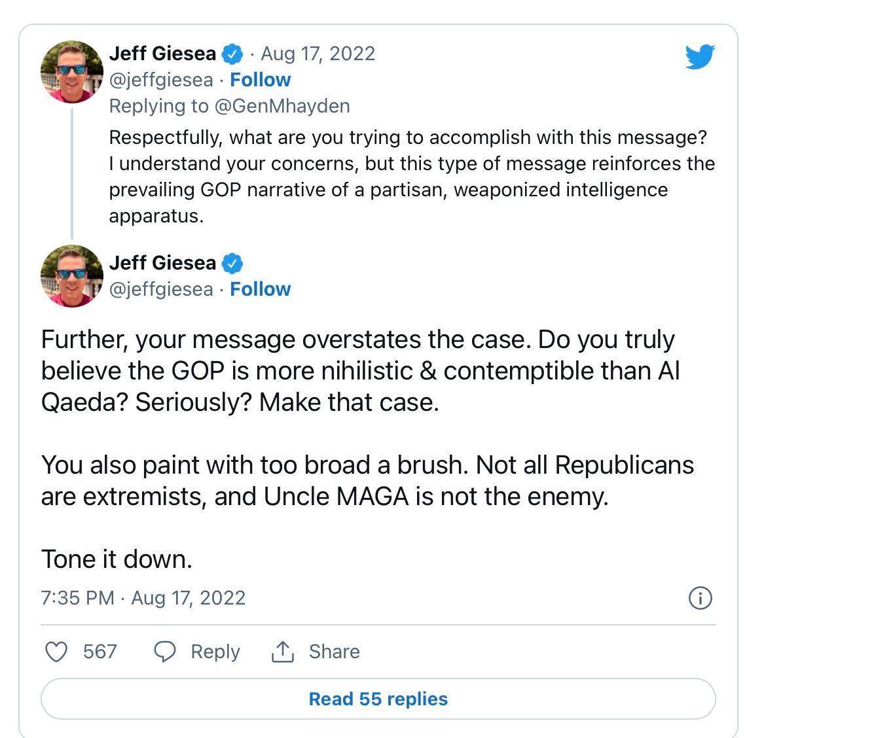Image resolution: width=893 pixels, height=738 pixels.
Task: Open the Twitter bird logo
Action: (x=700, y=57)
